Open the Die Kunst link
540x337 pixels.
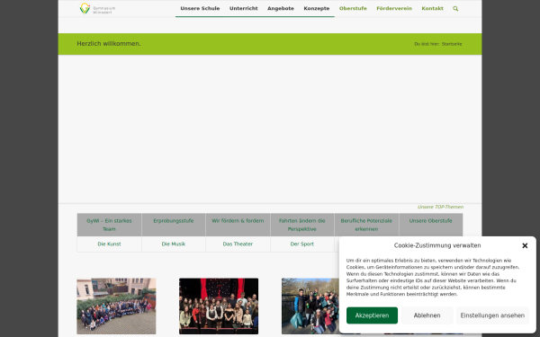click(109, 244)
